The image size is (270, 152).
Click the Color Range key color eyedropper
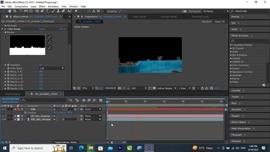(50, 37)
